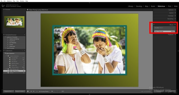The image size is (179, 95).
Task: Remove music track with minus icon
Action: [x=172, y=28]
